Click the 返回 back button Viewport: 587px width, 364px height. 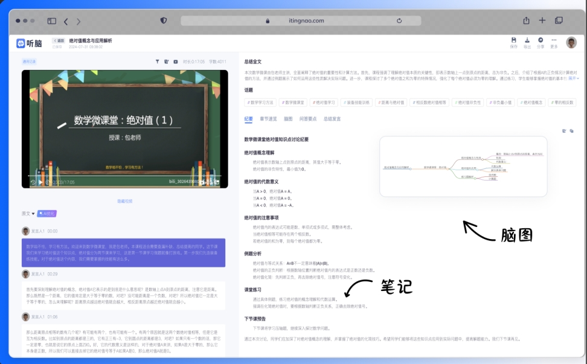pyautogui.click(x=59, y=40)
